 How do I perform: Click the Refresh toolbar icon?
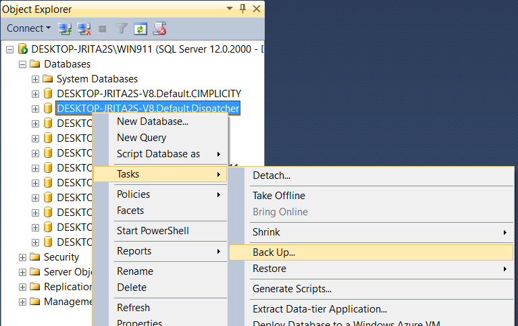pyautogui.click(x=140, y=29)
